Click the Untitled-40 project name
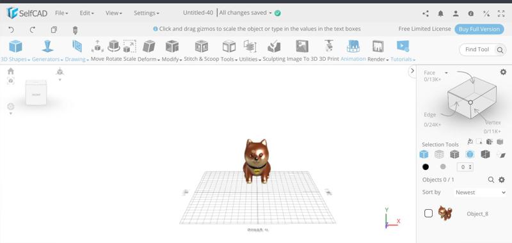The height and width of the screenshot is (243, 512). 198,13
